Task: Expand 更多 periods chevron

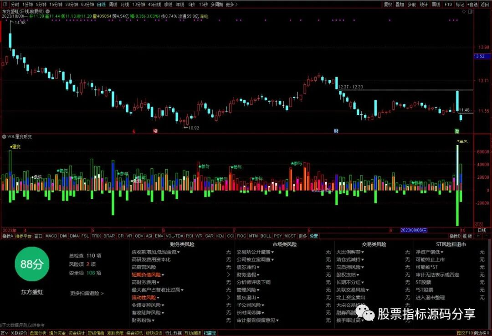Action: pos(231,5)
